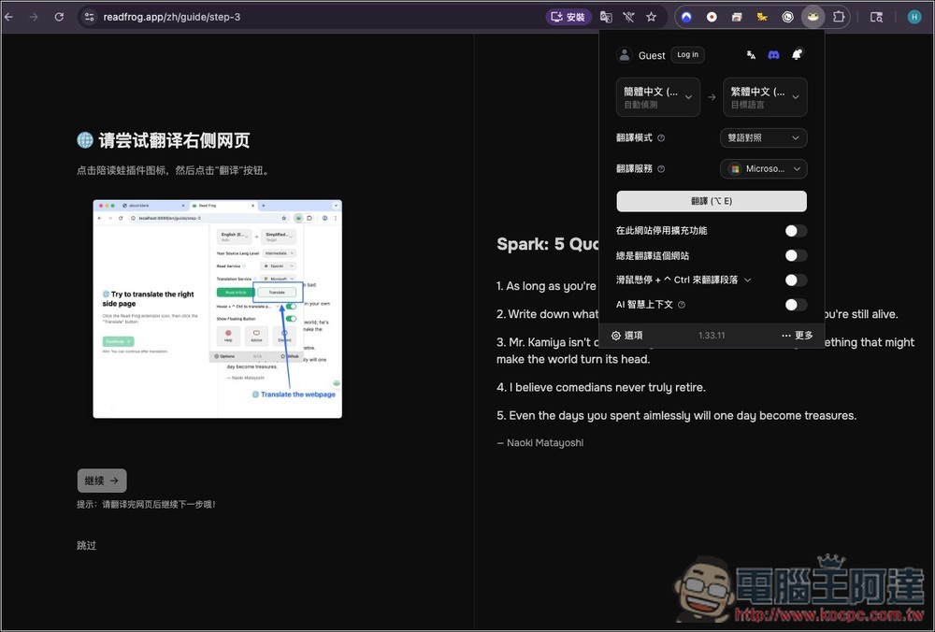Click the help icon next to AI 智慧上下文
Image resolution: width=935 pixels, height=632 pixels.
point(682,305)
